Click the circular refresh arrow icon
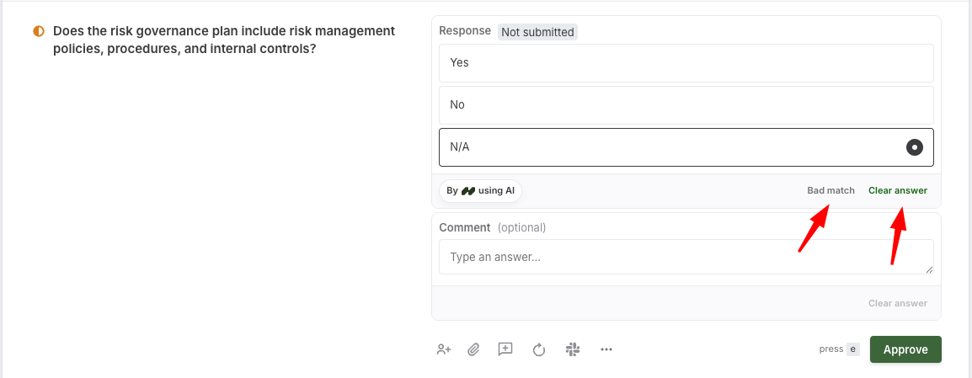 click(539, 349)
